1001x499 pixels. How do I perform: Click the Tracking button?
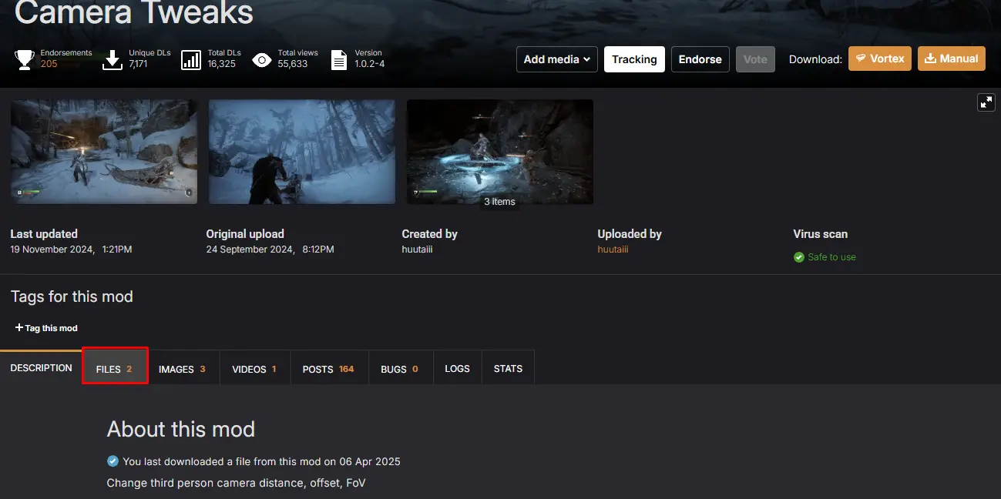634,59
